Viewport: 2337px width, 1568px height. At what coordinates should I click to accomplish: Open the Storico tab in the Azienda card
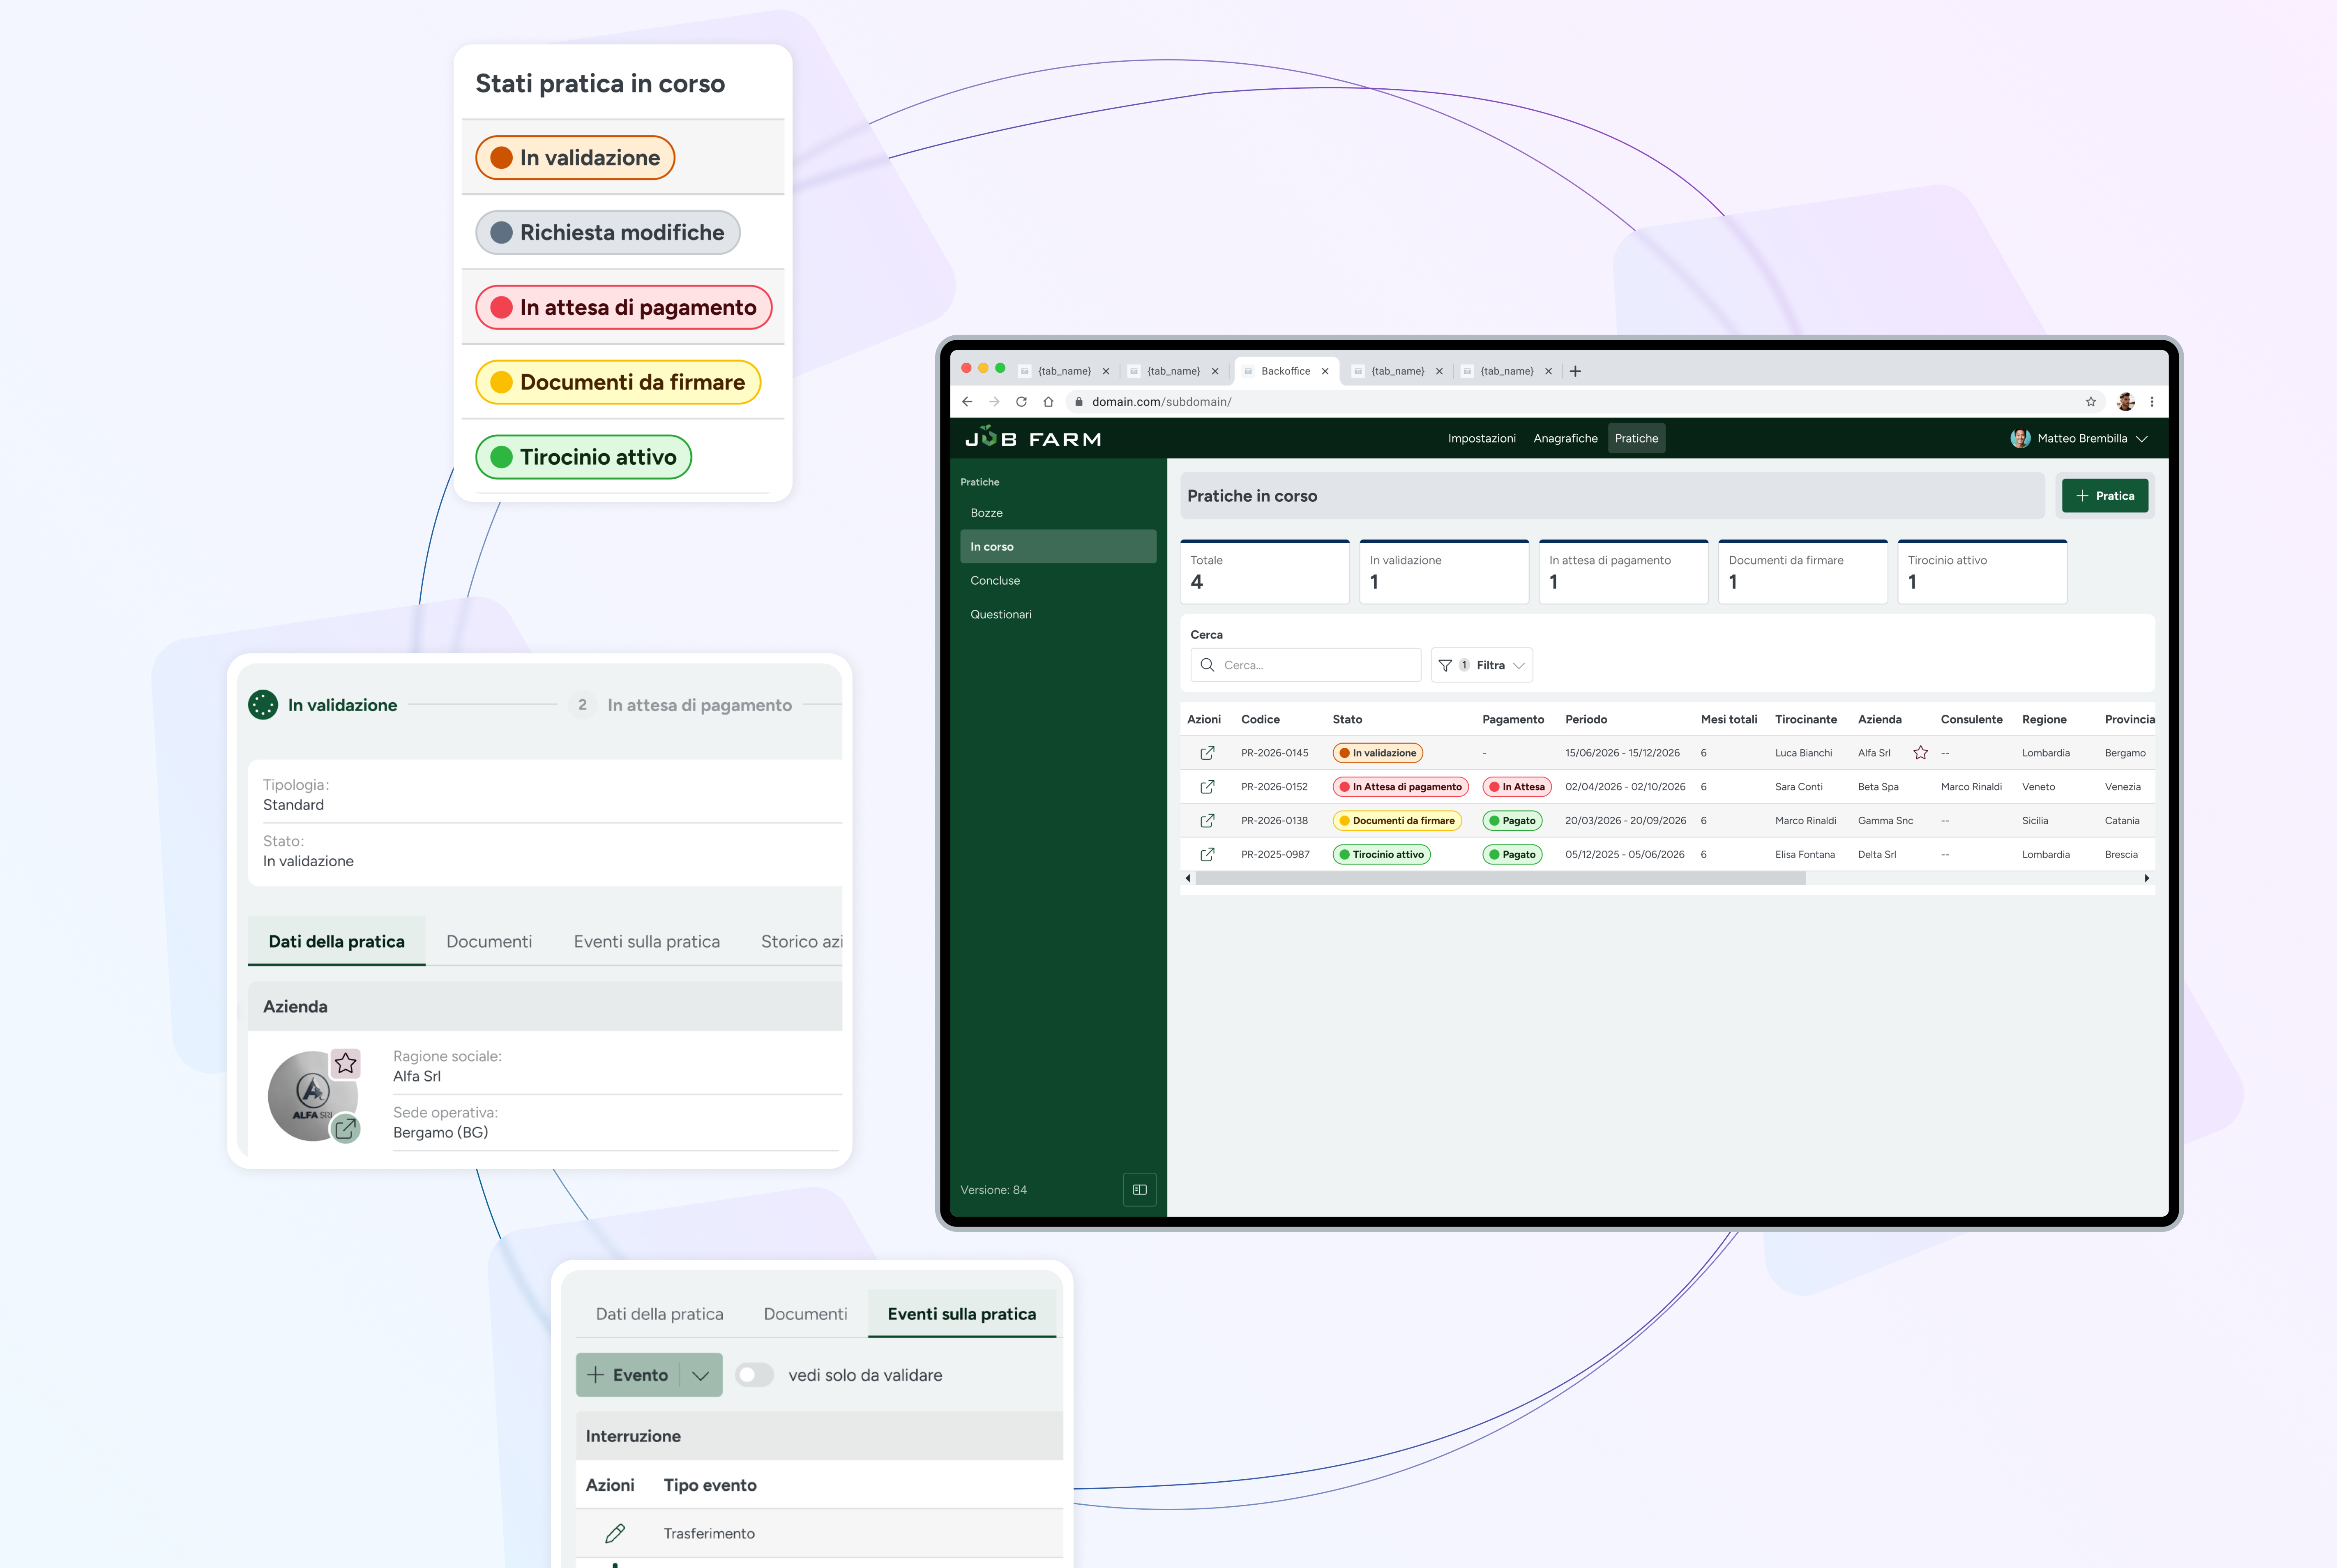(801, 941)
